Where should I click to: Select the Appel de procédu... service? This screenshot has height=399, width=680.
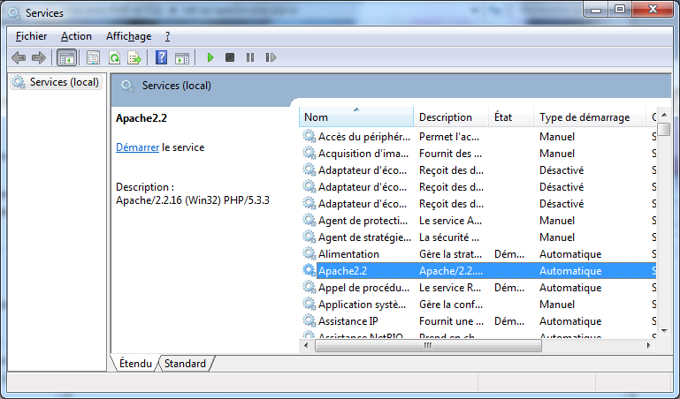[x=363, y=288]
